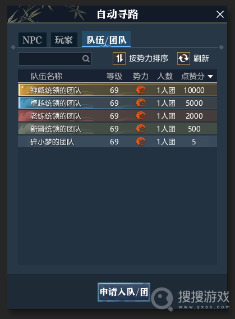Click the magnifier search icon
The height and width of the screenshot is (319, 235).
tap(86, 59)
